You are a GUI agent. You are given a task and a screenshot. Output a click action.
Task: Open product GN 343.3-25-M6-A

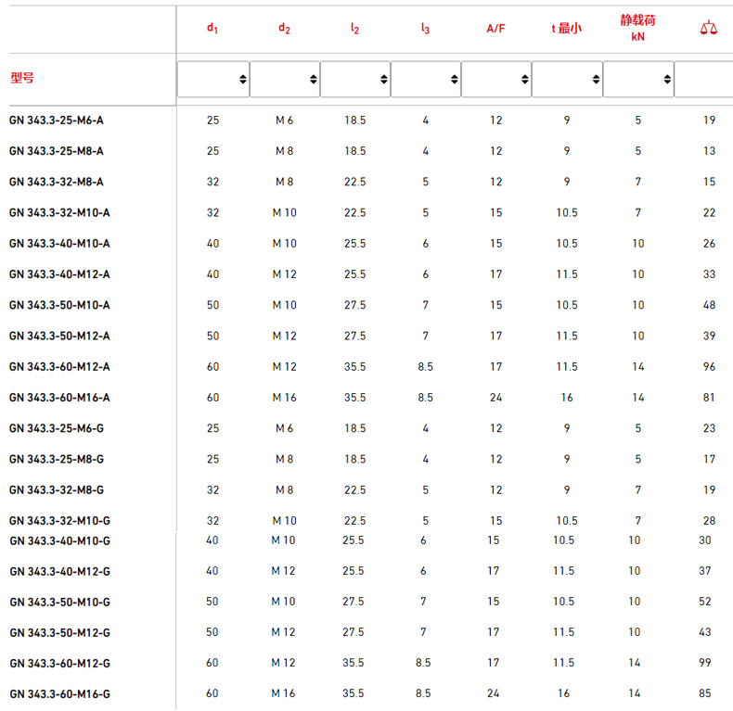click(57, 120)
